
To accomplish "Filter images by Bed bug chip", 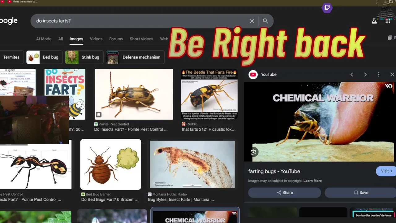I will (x=45, y=57).
